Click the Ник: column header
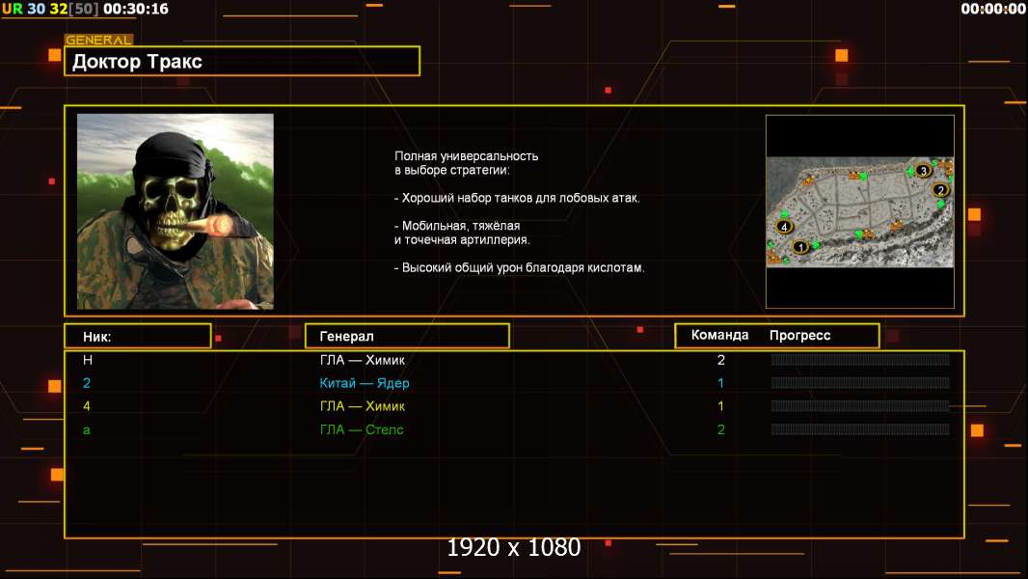This screenshot has height=579, width=1028. 137,336
